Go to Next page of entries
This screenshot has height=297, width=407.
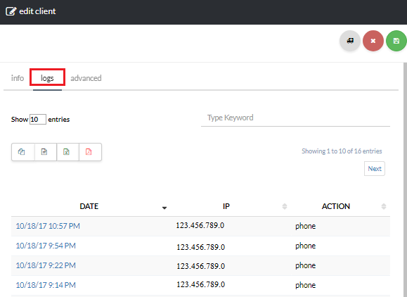(375, 169)
